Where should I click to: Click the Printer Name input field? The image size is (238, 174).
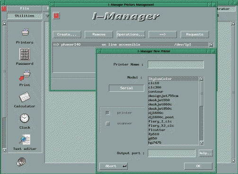[x=176, y=64]
